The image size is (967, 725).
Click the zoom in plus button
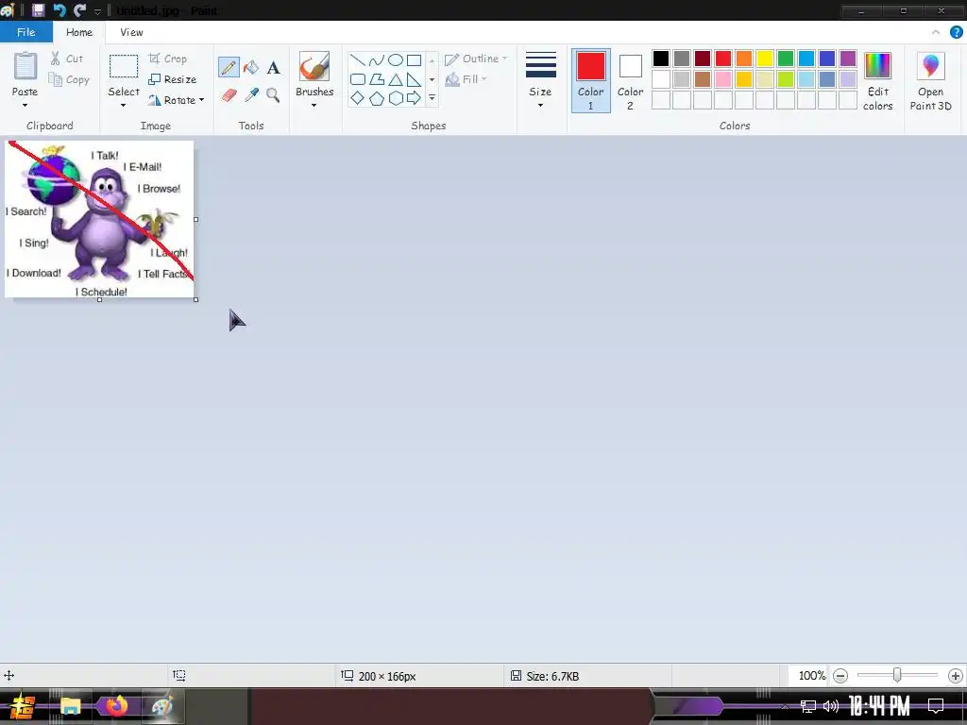956,676
